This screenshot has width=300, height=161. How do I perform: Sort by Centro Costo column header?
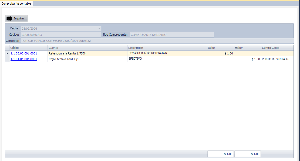point(277,48)
